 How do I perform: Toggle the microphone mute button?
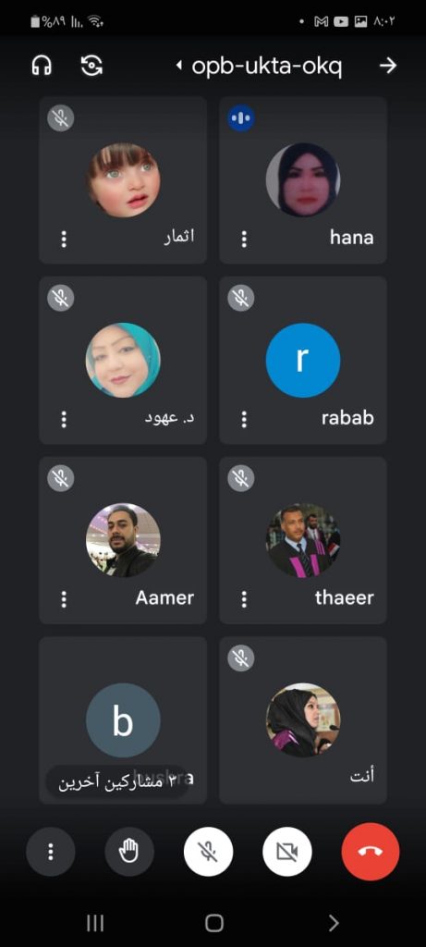tap(208, 852)
